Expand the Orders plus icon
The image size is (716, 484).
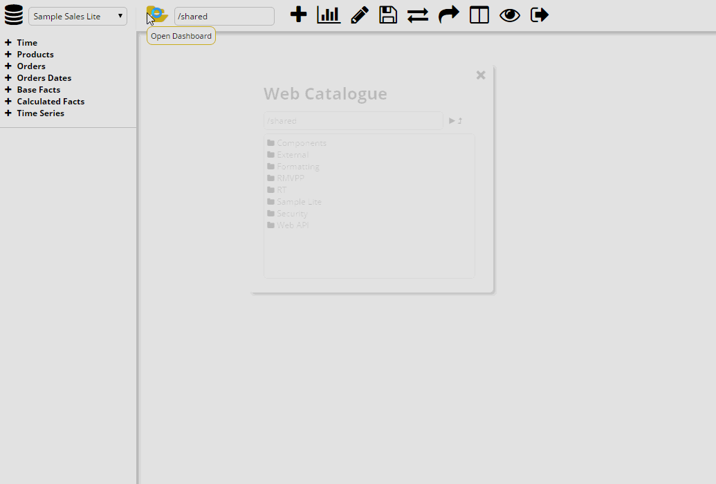coord(8,66)
